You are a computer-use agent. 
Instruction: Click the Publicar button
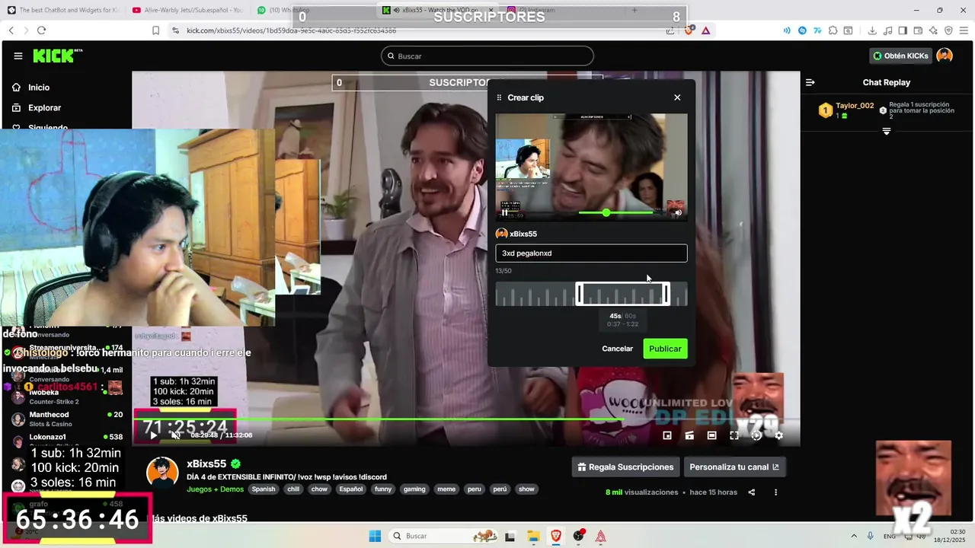[665, 349]
